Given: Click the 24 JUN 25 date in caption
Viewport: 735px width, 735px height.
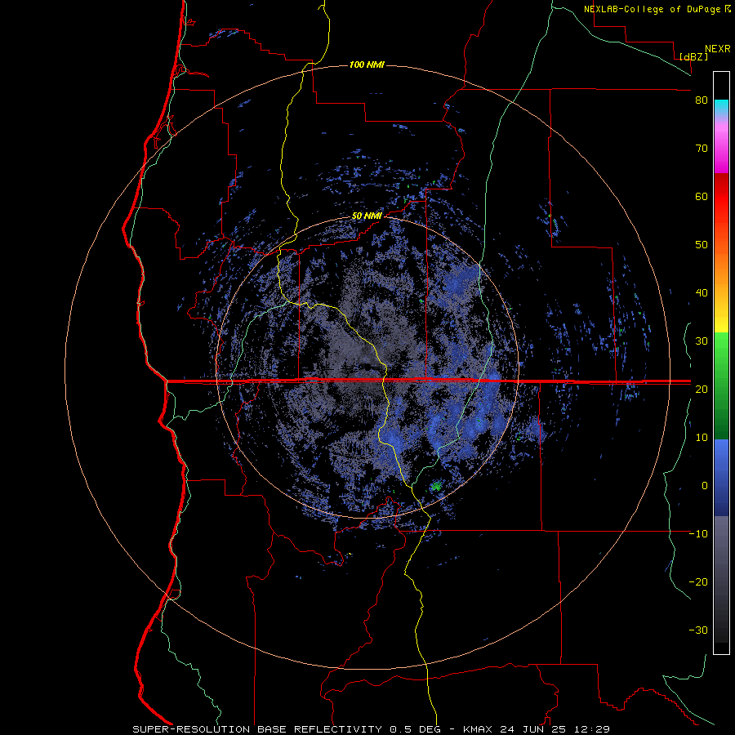Looking at the screenshot, I should click(x=533, y=729).
